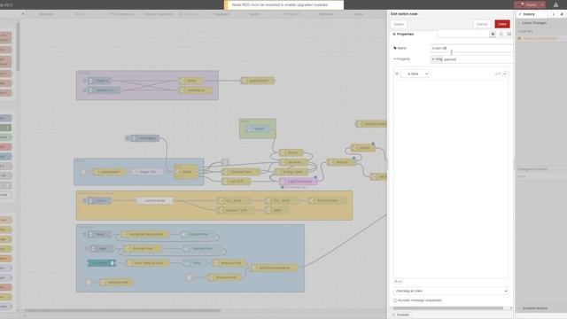Click the small add rule button
This screenshot has height=319, width=567.
pos(398,281)
